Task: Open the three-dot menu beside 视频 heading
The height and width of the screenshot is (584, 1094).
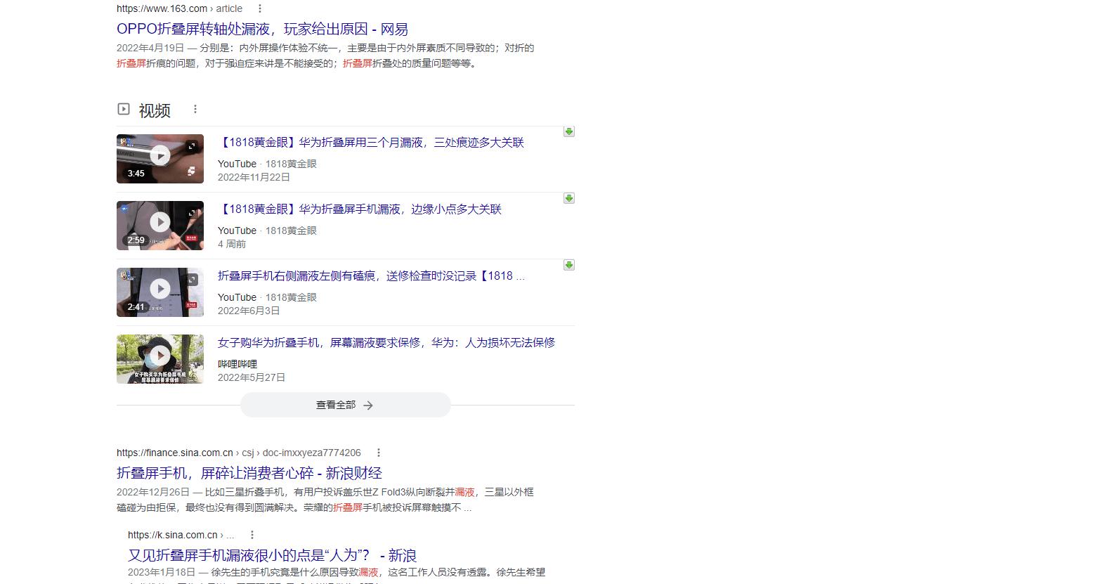Action: point(195,108)
